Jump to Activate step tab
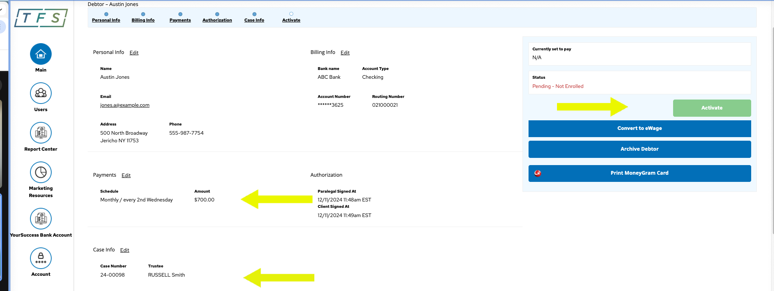The width and height of the screenshot is (774, 291). 291,20
